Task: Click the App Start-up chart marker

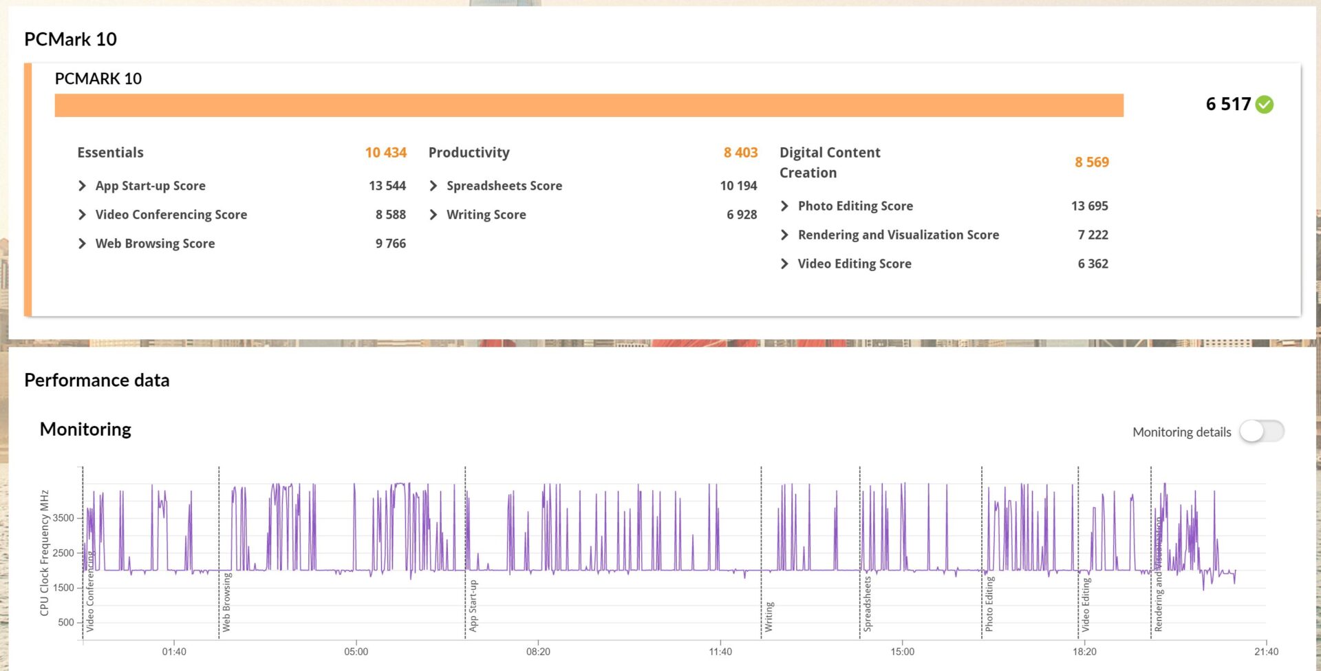Action: click(473, 606)
